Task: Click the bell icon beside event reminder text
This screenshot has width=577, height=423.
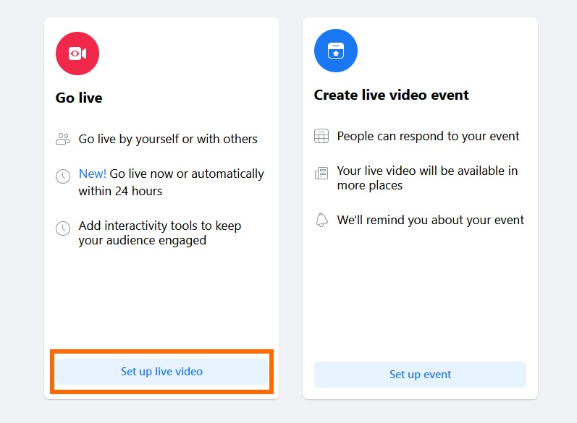Action: 321,220
